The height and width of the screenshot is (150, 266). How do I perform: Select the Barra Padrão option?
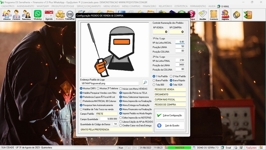tap(160, 80)
